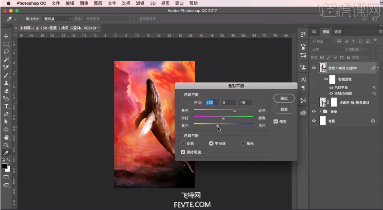Open the 滤镜 menu
The width and height of the screenshot is (383, 210).
tap(139, 3)
